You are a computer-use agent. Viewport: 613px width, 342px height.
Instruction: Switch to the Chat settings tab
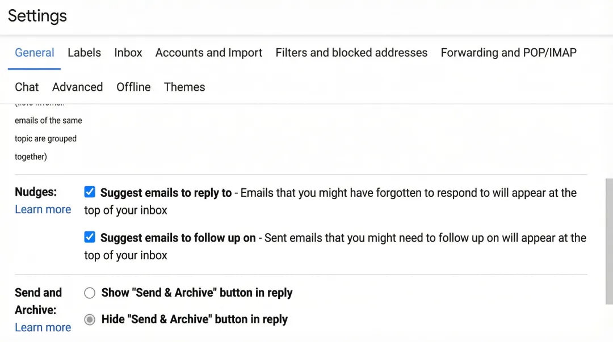coord(26,87)
